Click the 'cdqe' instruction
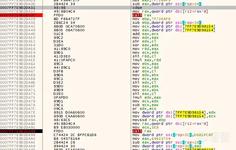 click(x=137, y=7)
